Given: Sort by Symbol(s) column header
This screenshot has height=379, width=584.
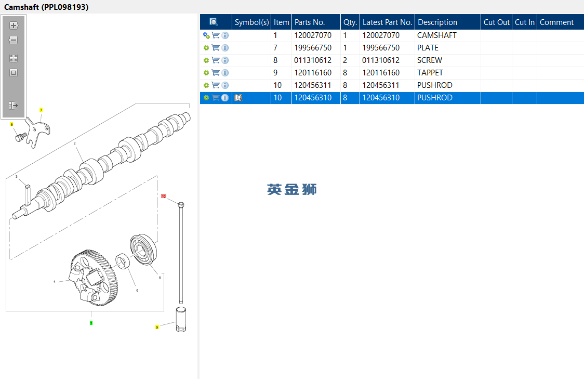Looking at the screenshot, I should (251, 22).
